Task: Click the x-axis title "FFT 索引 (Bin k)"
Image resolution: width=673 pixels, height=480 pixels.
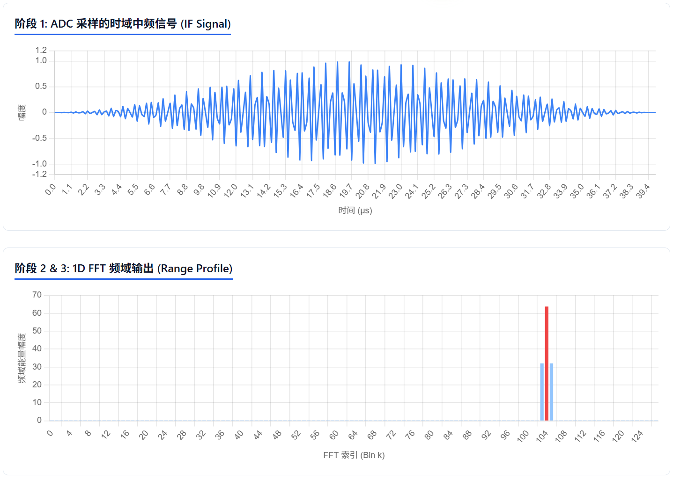Action: tap(354, 455)
